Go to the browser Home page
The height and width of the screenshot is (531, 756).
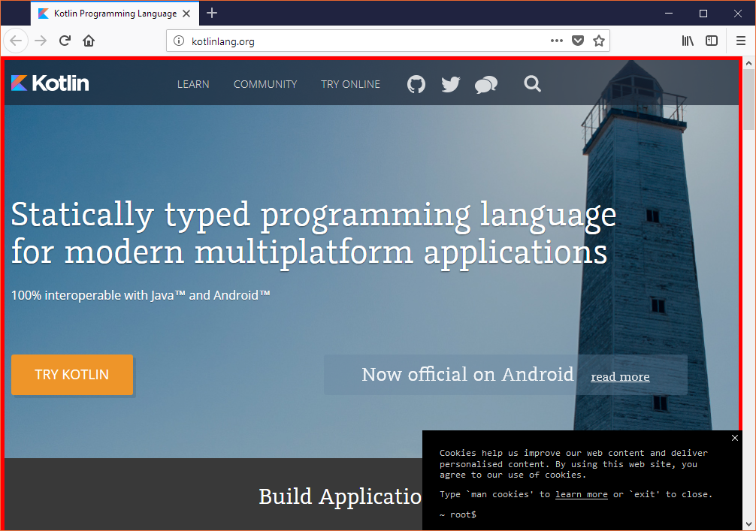pyautogui.click(x=89, y=41)
